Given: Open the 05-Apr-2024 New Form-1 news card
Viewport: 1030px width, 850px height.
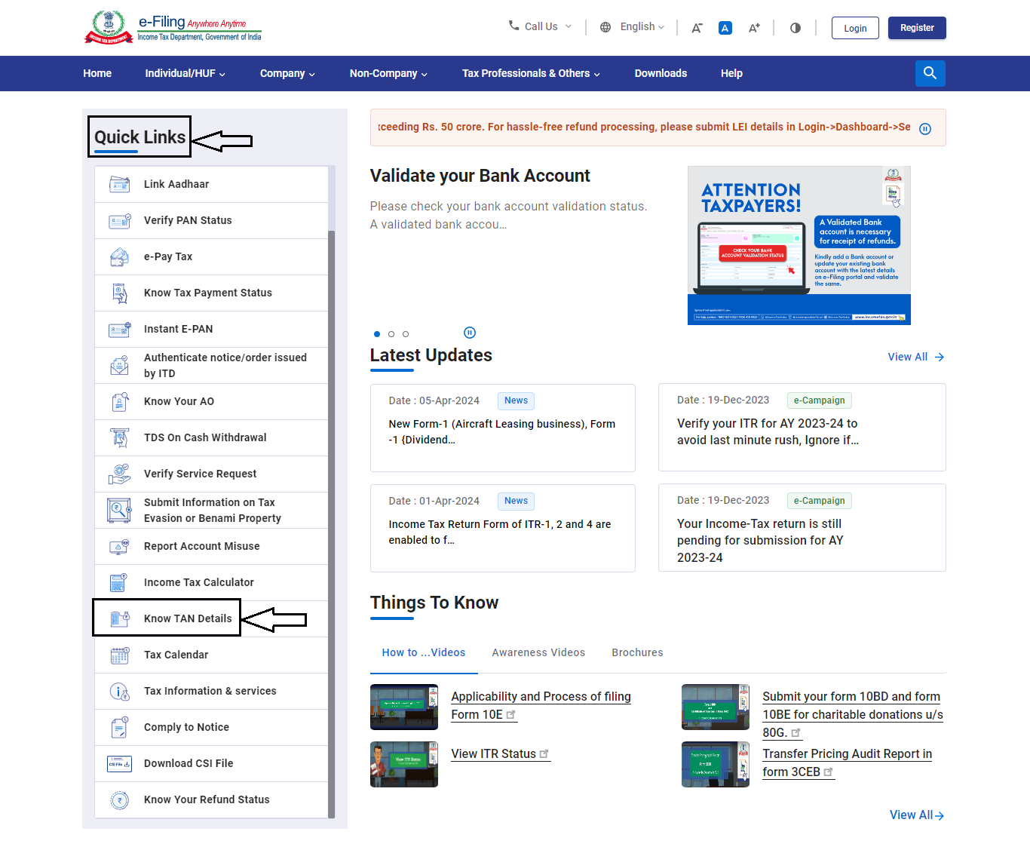Looking at the screenshot, I should (503, 428).
